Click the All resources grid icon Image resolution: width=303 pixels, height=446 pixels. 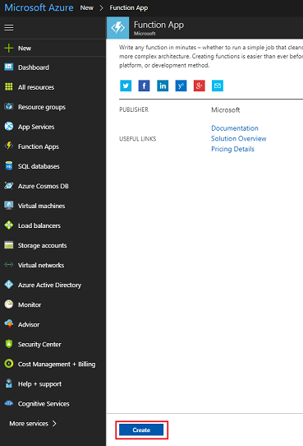pyautogui.click(x=9, y=86)
